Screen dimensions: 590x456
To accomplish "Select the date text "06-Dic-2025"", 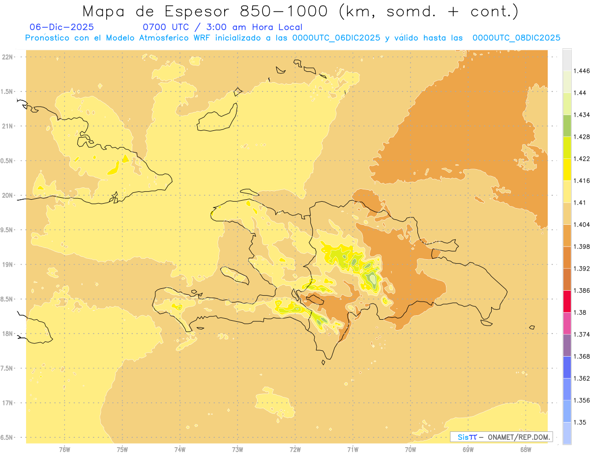I will point(62,28).
